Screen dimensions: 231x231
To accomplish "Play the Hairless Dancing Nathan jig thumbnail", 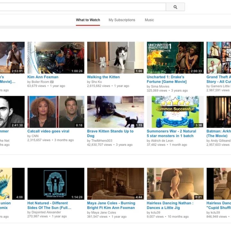I will click(175, 184).
